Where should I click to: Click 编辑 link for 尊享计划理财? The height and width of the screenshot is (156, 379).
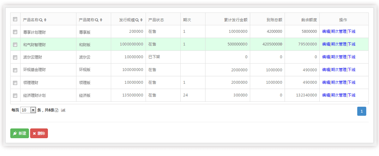point(326,32)
